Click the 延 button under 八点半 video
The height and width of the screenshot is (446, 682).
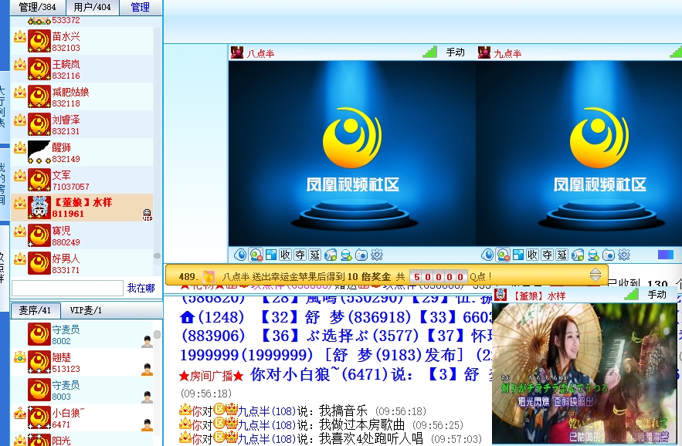point(315,255)
